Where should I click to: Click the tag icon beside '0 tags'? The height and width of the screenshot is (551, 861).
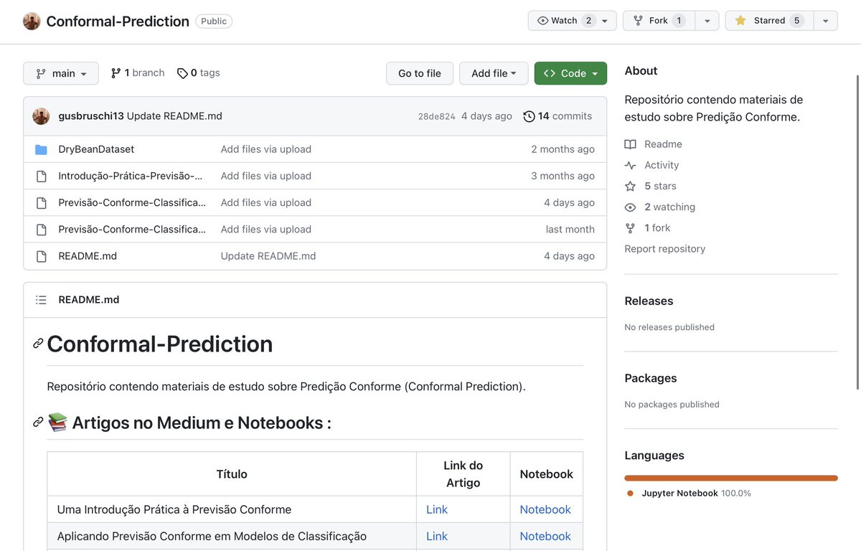coord(182,73)
